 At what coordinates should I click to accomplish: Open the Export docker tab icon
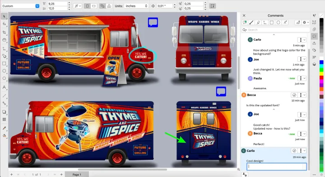click(315, 43)
